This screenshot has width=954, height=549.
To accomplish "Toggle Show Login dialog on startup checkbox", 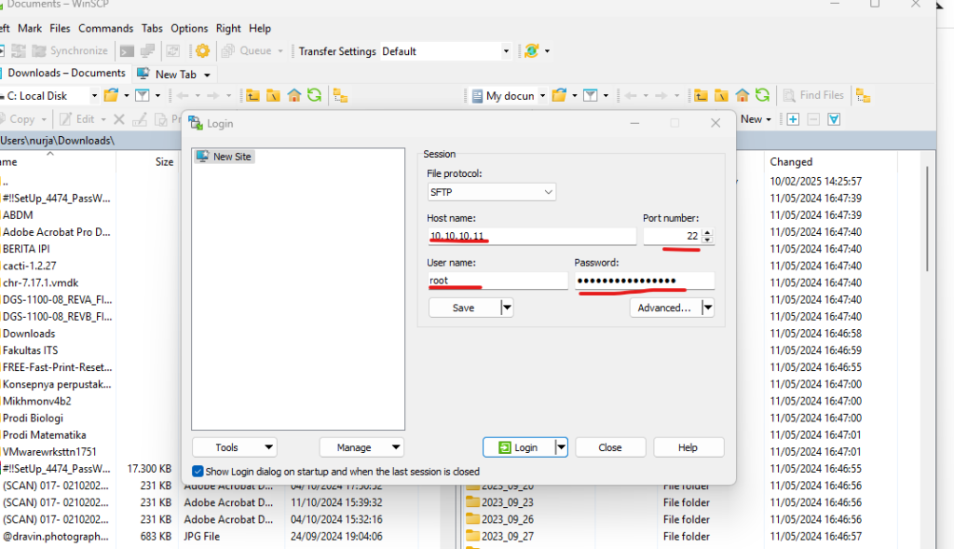I will (198, 472).
